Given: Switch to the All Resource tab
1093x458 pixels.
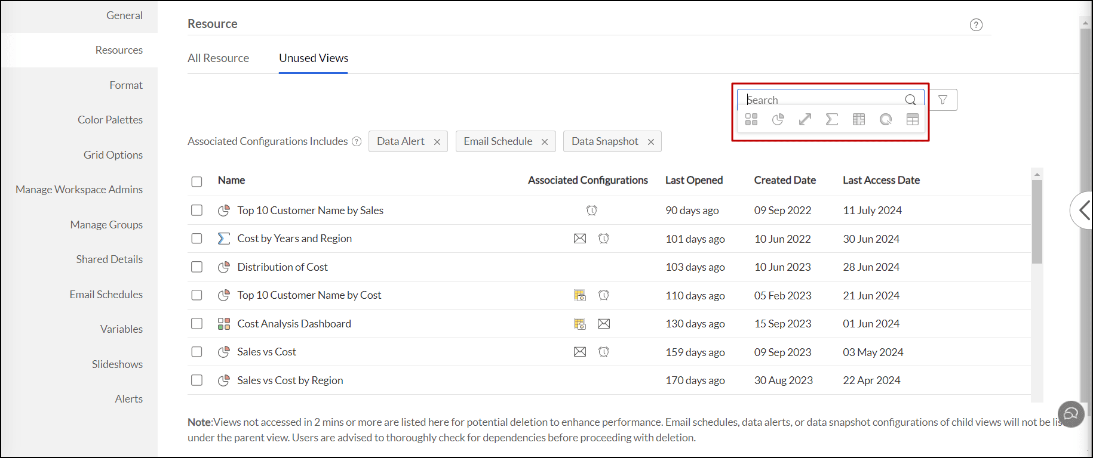Looking at the screenshot, I should [x=218, y=58].
